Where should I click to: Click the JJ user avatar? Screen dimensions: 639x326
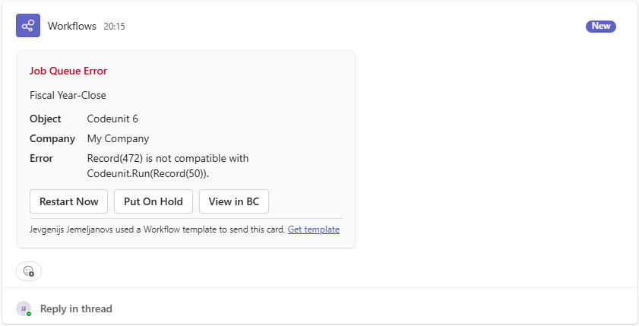(x=24, y=309)
